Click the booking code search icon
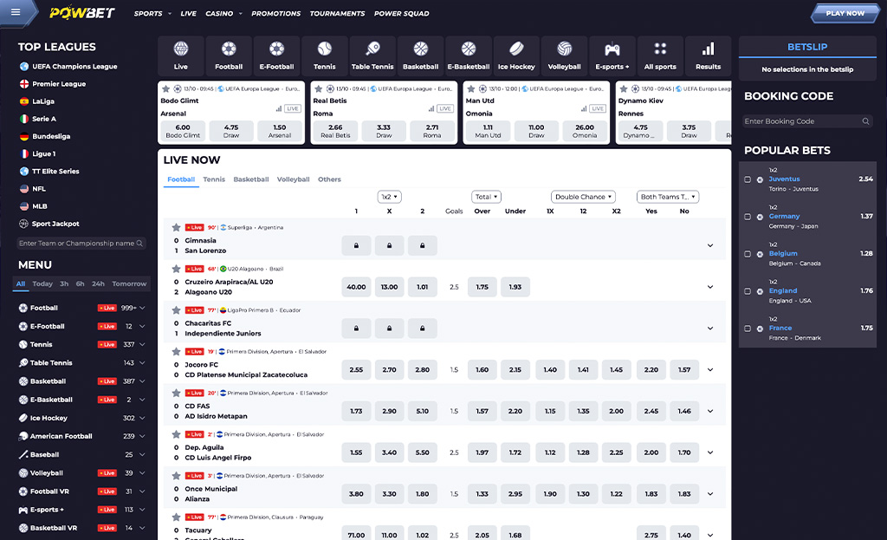The image size is (887, 540). (x=865, y=121)
